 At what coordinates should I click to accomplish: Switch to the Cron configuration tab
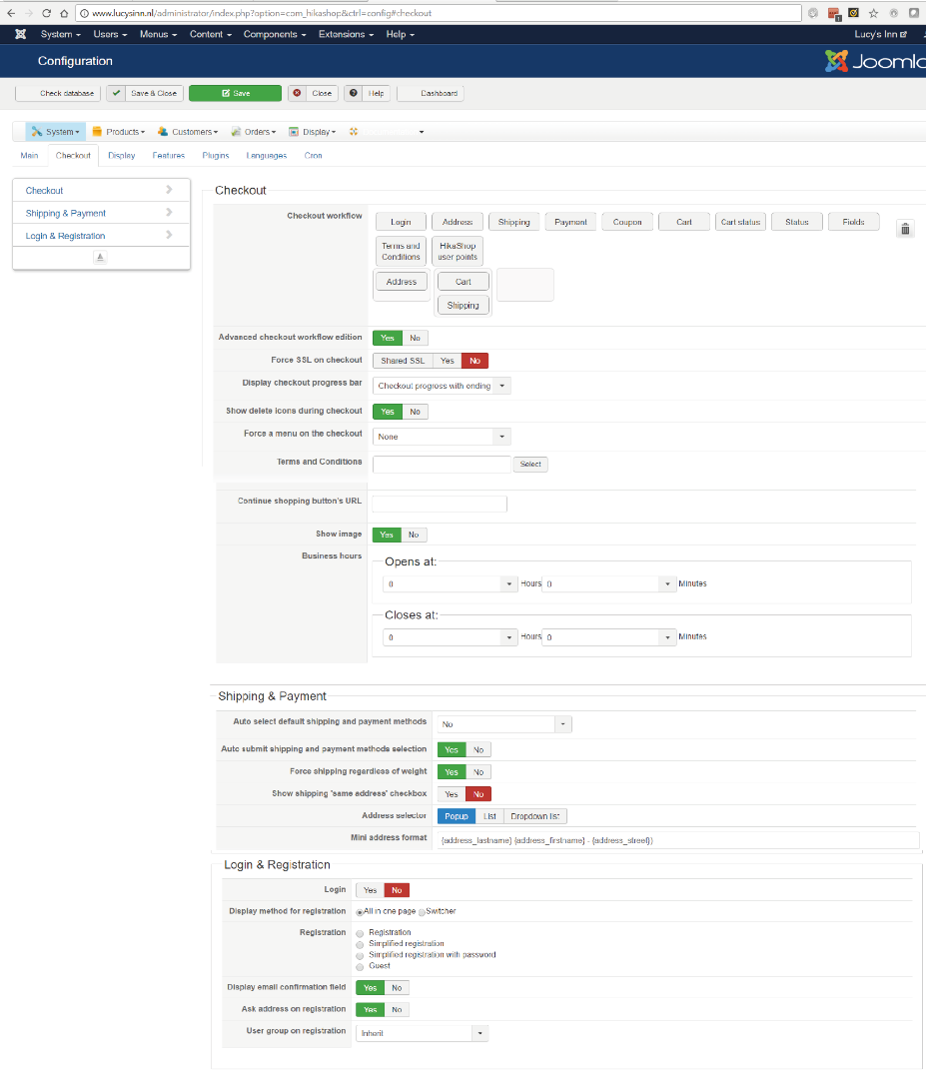(x=313, y=156)
